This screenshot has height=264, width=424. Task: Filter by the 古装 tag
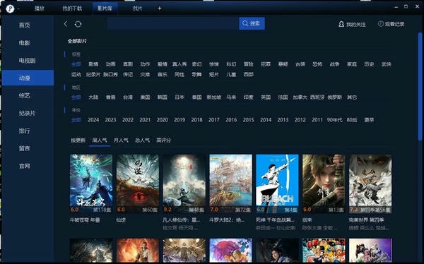[300, 64]
